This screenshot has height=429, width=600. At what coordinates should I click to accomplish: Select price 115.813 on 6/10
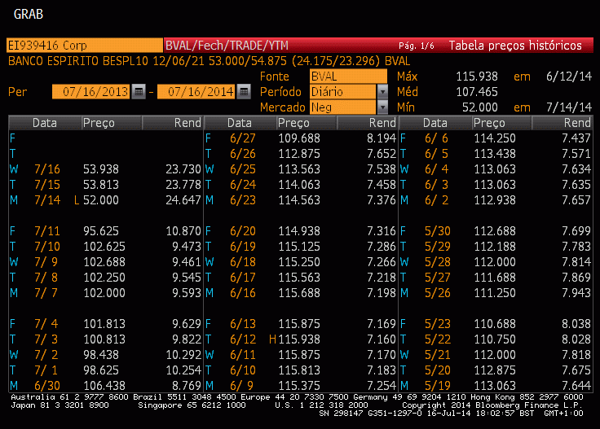click(299, 370)
